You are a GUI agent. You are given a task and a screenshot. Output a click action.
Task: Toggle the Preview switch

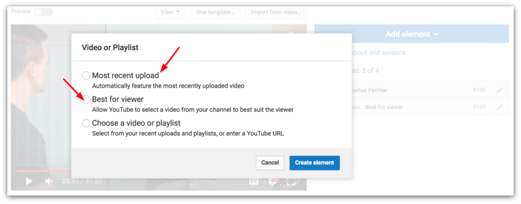point(43,12)
